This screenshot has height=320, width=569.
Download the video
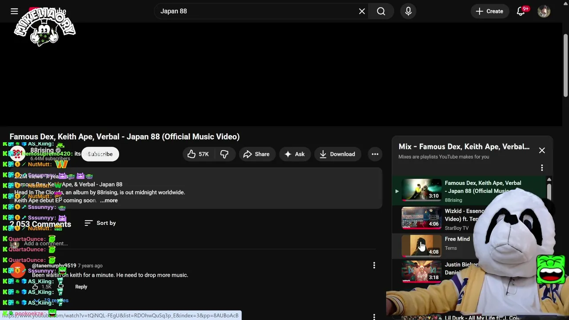pyautogui.click(x=337, y=154)
